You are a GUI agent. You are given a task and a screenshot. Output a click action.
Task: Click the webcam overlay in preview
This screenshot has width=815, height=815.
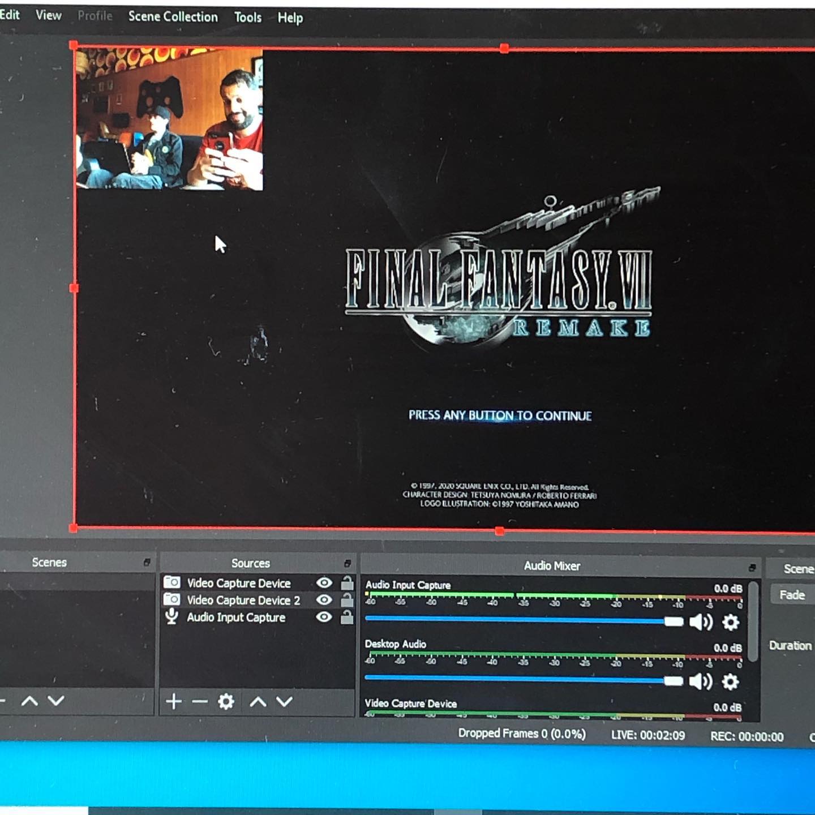click(169, 119)
